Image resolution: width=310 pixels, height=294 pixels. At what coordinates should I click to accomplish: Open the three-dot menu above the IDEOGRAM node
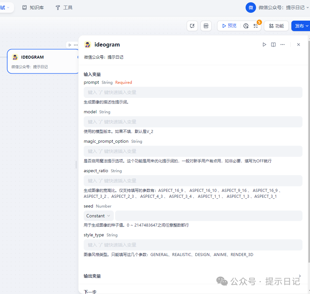(x=76, y=45)
